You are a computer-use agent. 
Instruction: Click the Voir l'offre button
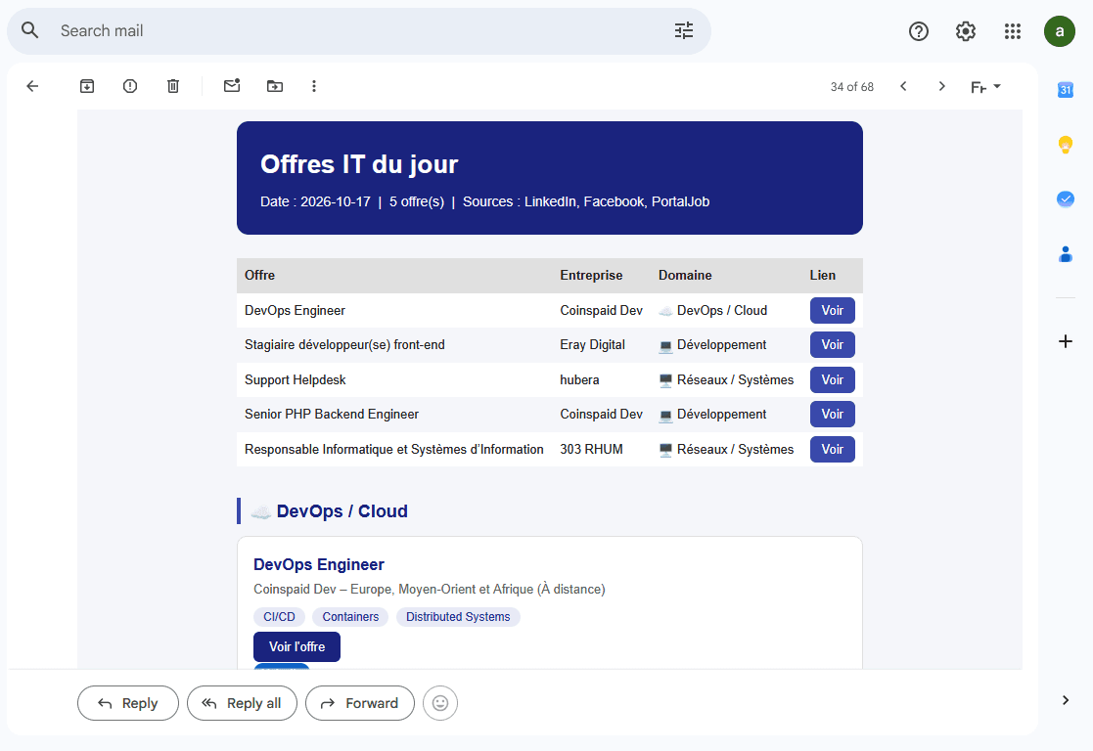click(296, 646)
